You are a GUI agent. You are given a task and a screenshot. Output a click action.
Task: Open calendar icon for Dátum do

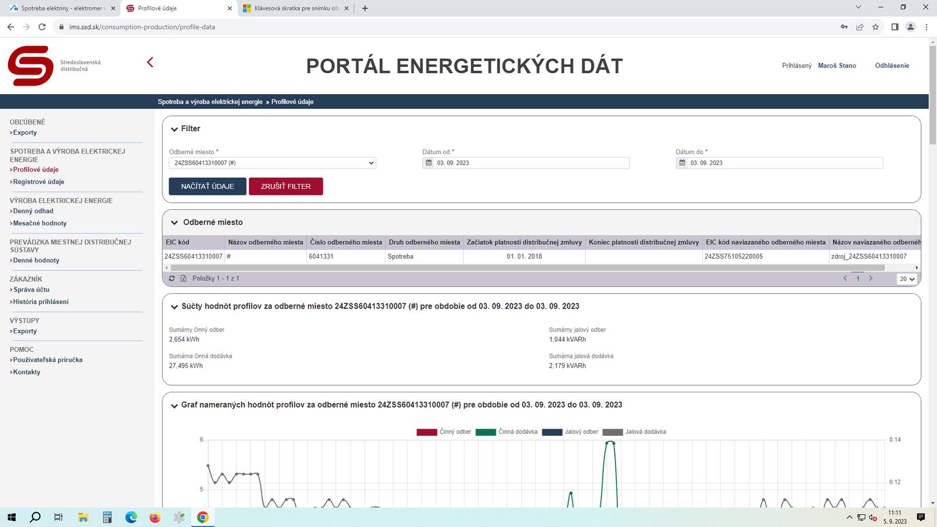(x=682, y=163)
